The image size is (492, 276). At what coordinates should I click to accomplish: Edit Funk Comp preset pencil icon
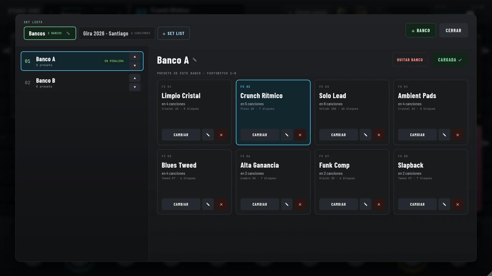(365, 204)
